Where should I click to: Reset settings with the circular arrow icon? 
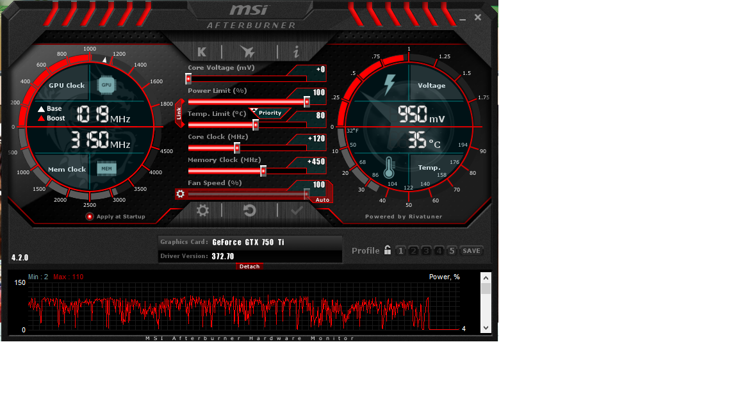(249, 210)
